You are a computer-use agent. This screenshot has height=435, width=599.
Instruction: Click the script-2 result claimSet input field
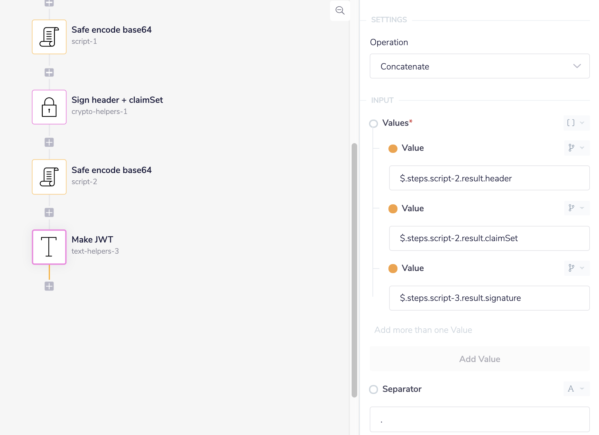[x=489, y=238]
